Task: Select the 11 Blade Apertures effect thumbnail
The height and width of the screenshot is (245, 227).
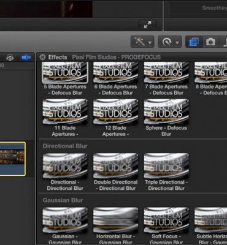Action: [x=65, y=111]
